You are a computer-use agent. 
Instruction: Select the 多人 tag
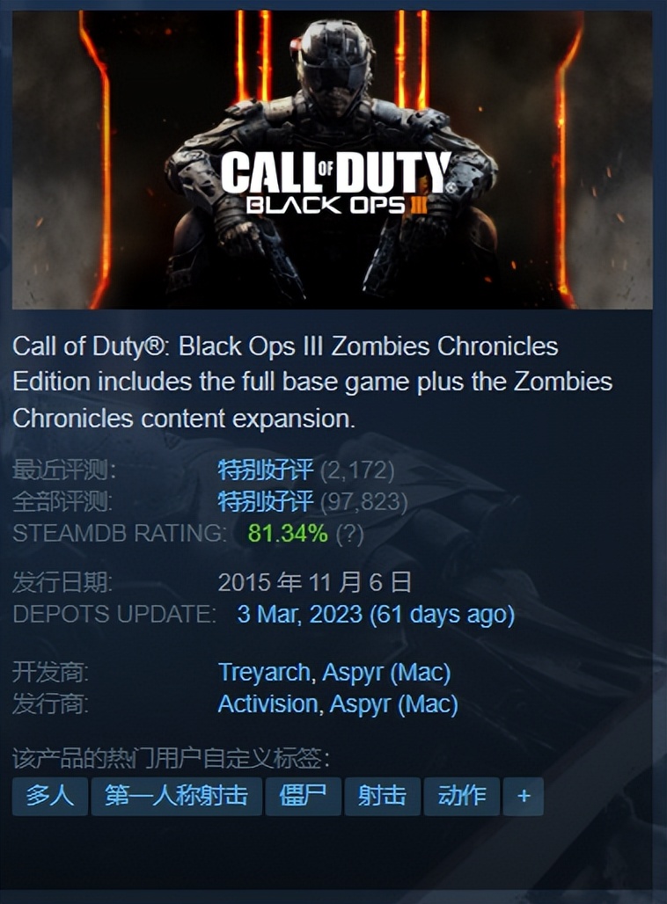50,796
